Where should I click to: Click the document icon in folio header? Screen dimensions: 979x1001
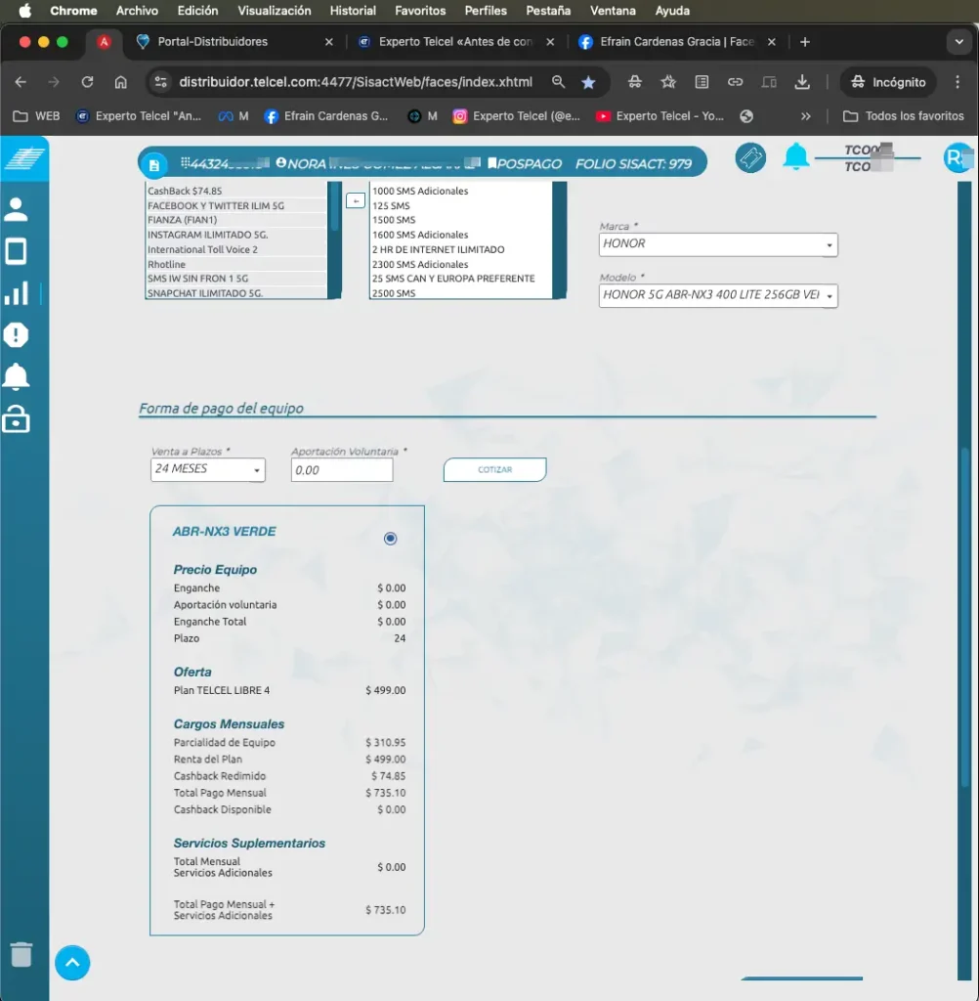click(x=153, y=165)
